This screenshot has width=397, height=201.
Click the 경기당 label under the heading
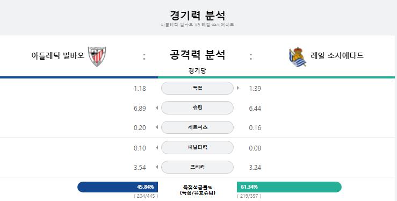click(x=197, y=70)
